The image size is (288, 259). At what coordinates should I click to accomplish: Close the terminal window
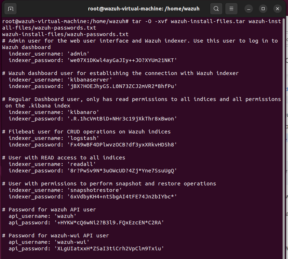(278, 9)
